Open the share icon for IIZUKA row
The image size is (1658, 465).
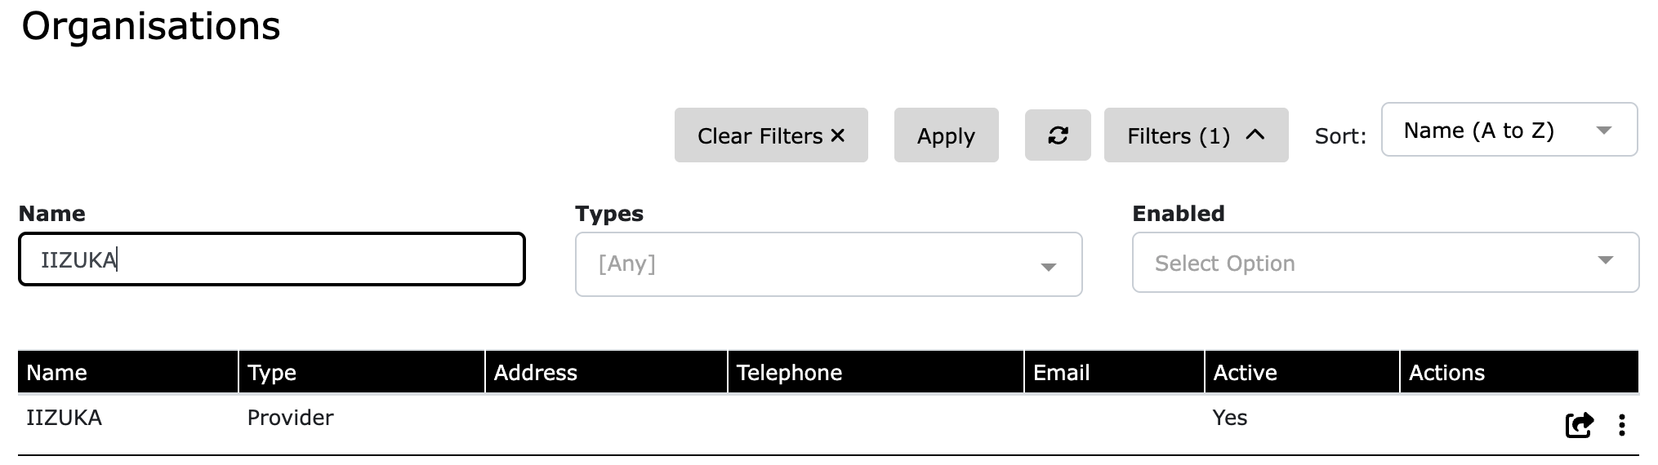point(1579,425)
